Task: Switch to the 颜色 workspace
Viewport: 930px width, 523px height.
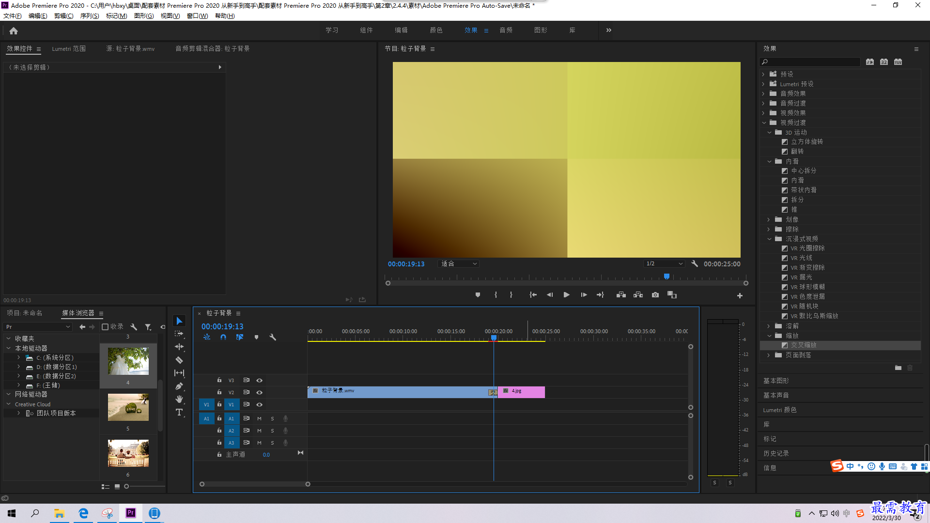Action: click(x=436, y=30)
